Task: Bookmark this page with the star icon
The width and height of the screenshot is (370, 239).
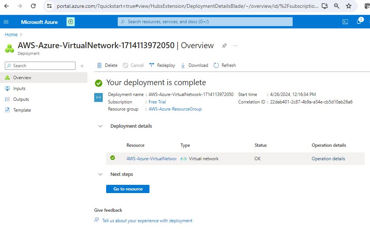Action: coord(349,6)
